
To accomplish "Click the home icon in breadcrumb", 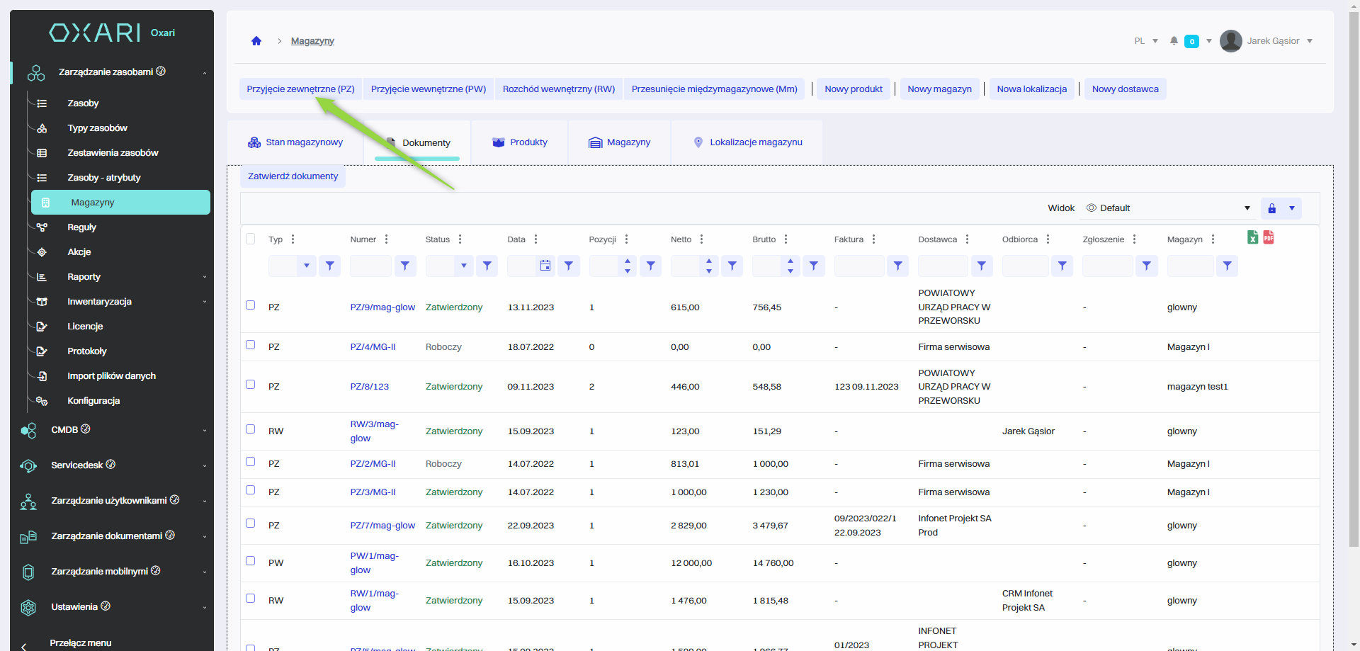I will (x=256, y=41).
